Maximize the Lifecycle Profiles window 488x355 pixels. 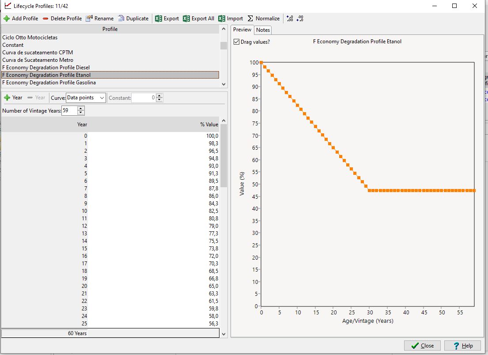[x=454, y=6]
